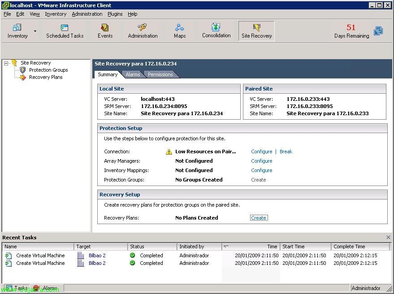The width and height of the screenshot is (394, 294).
Task: Open the Inventory menu
Action: [56, 14]
